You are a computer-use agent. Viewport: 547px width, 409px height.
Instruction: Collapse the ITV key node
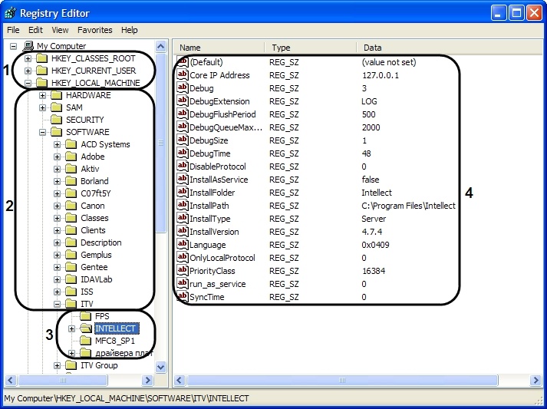pos(58,304)
